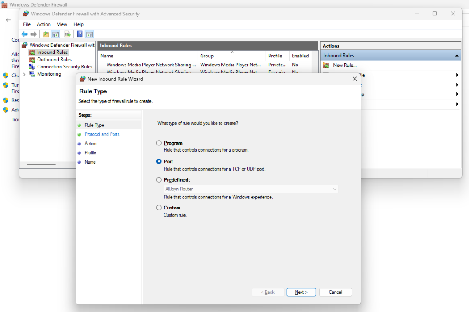Open the Help menu
Viewport: 469px width, 312px height.
(78, 24)
